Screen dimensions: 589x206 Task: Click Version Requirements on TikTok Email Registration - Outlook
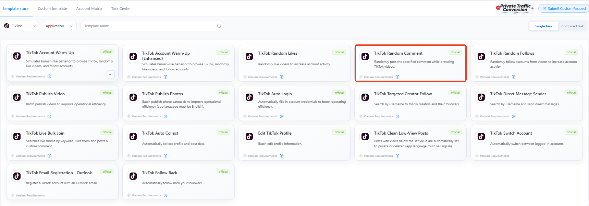coord(30,195)
